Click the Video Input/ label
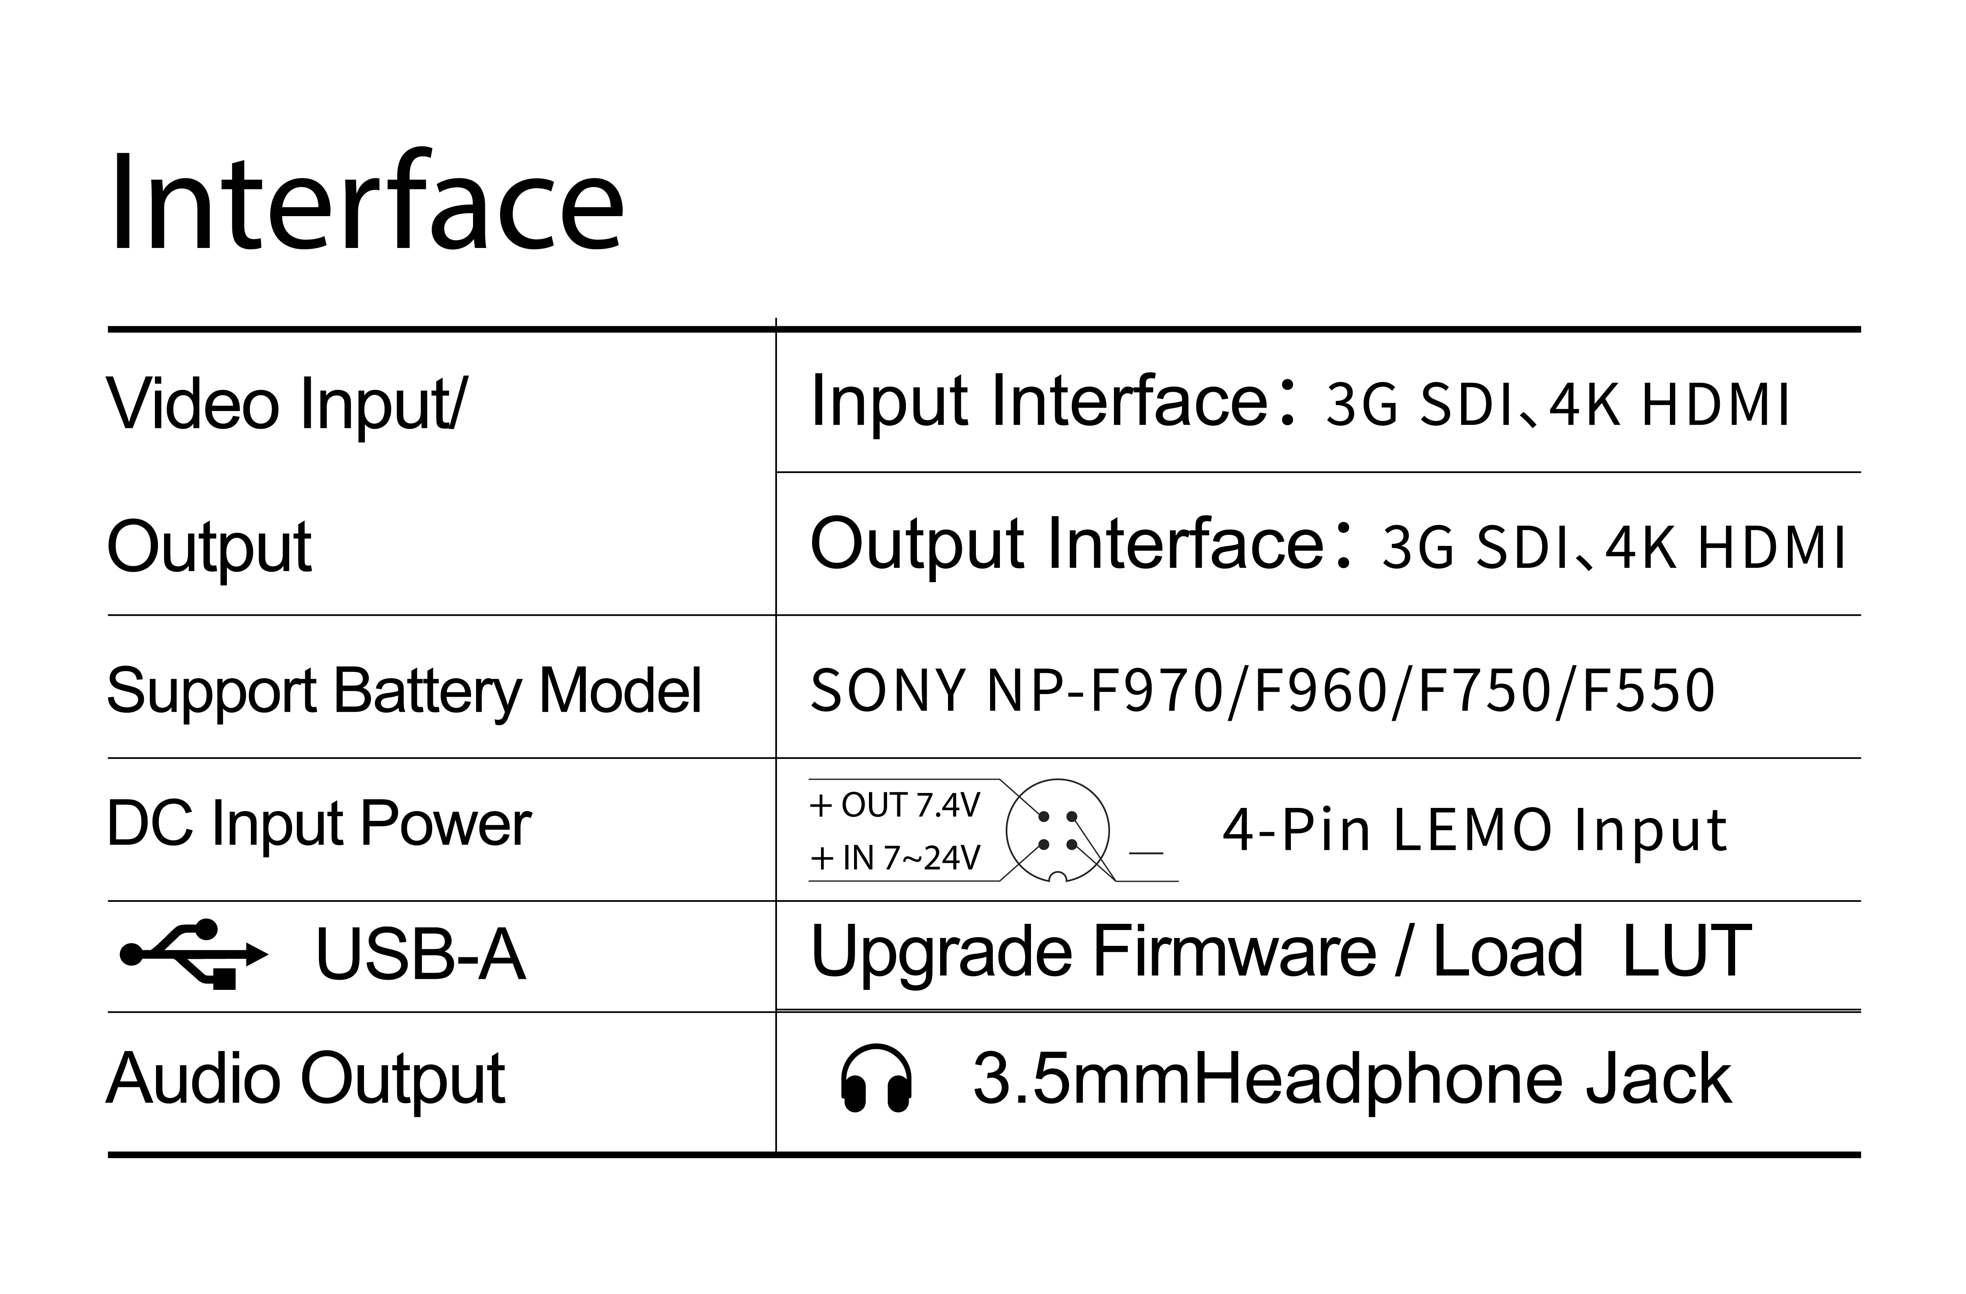1966x1294 pixels. coord(287,404)
